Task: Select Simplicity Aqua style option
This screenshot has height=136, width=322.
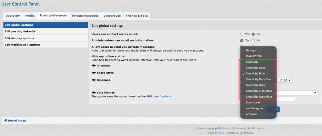Action: pos(256,68)
